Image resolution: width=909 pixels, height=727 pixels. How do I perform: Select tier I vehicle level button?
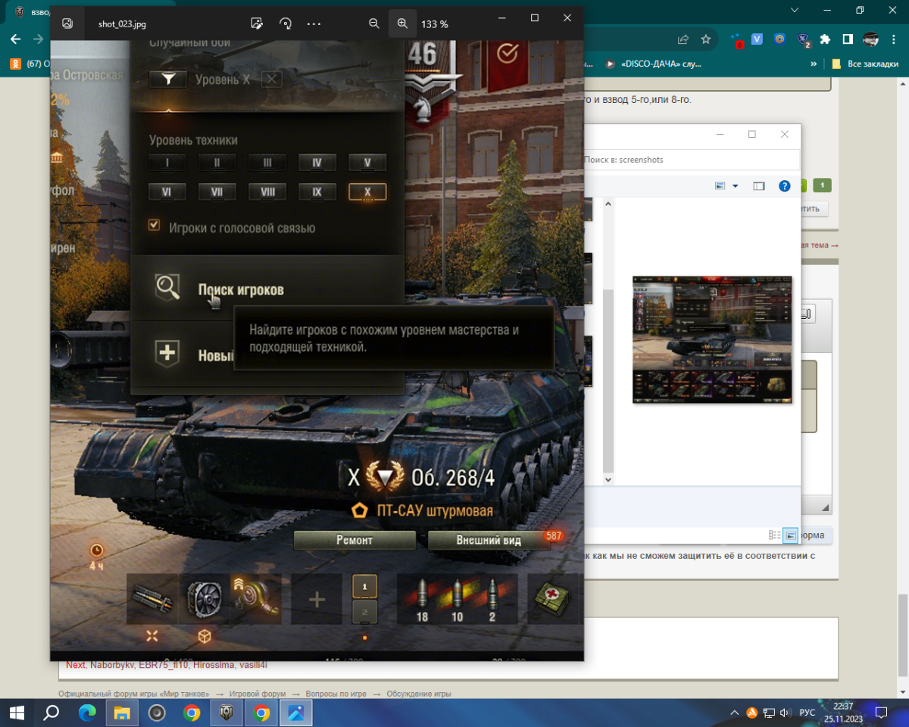pyautogui.click(x=167, y=163)
